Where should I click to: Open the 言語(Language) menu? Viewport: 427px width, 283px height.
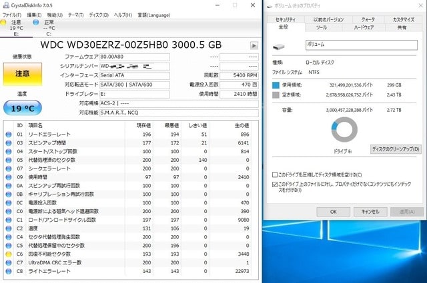click(x=154, y=15)
